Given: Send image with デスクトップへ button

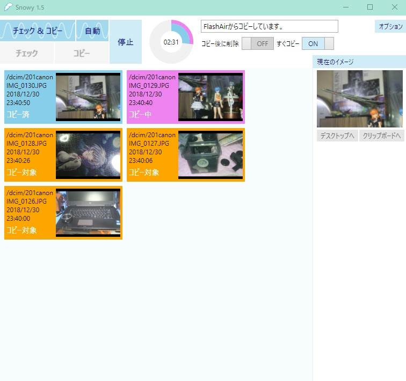Looking at the screenshot, I should tap(337, 136).
